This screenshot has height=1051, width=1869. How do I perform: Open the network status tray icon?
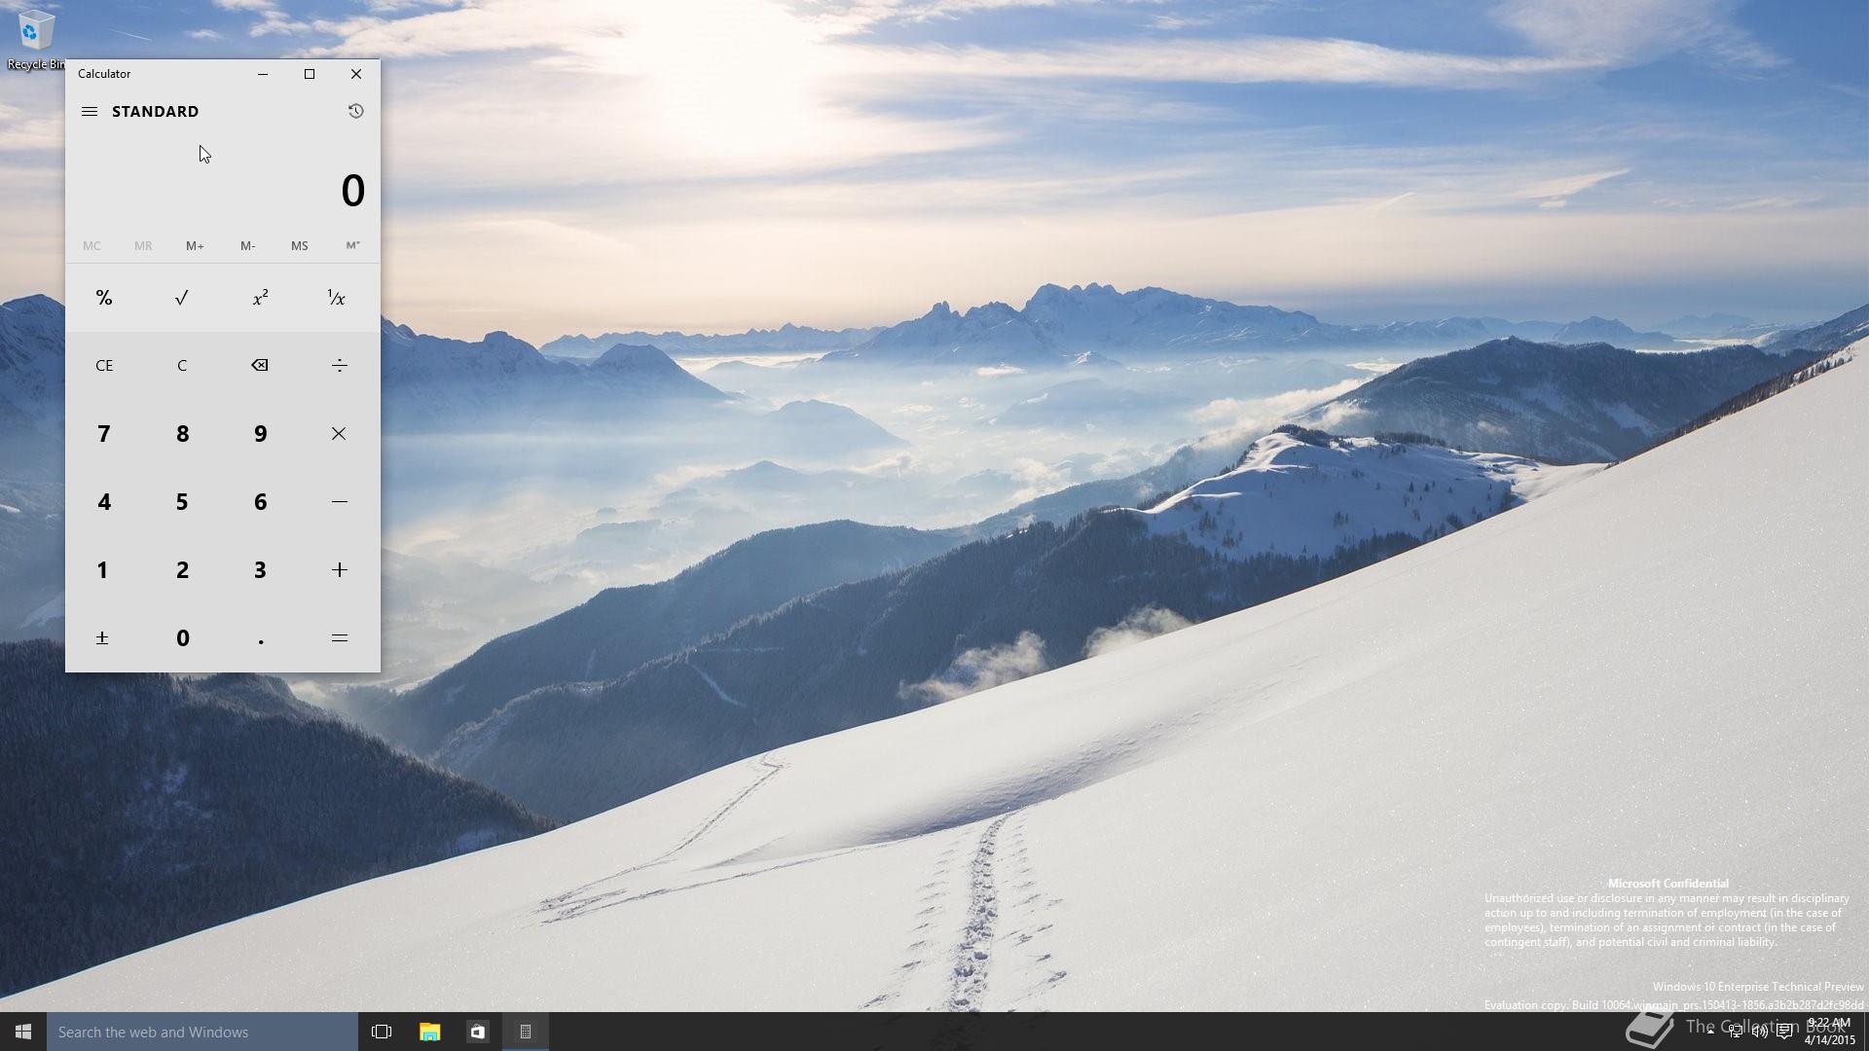click(x=1736, y=1032)
